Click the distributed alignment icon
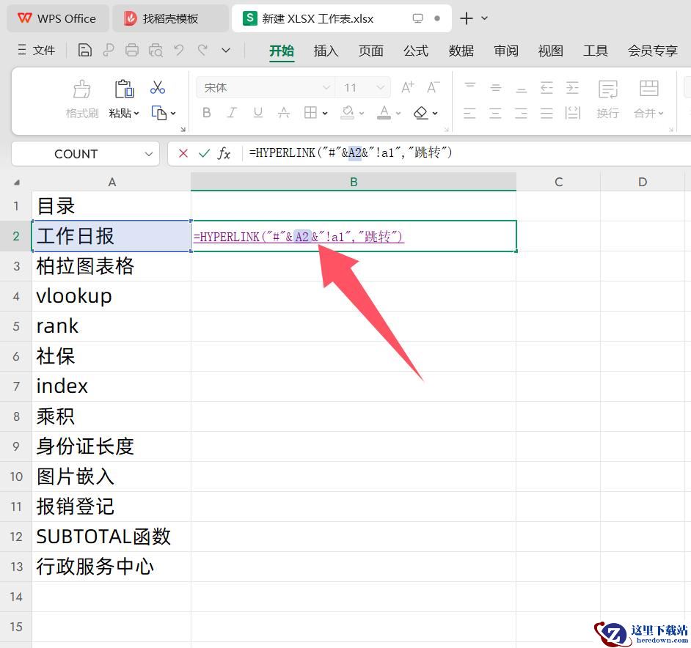This screenshot has height=648, width=691. tap(572, 113)
